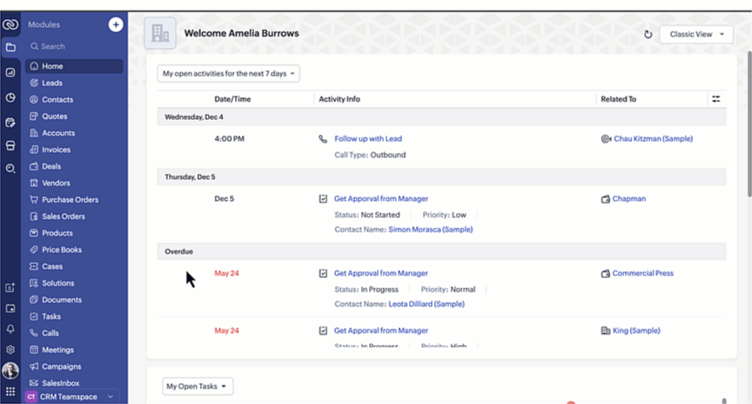
Task: Expand the CRM Teamspace switcher
Action: click(x=71, y=397)
